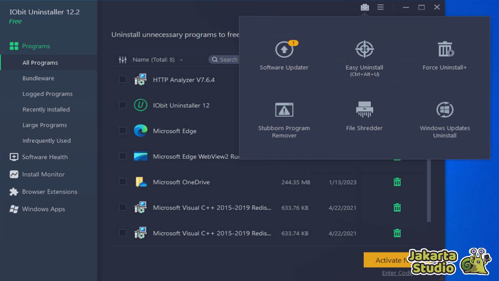Click Windows Apps logo icon
Screen dimensions: 499x281
click(x=14, y=209)
